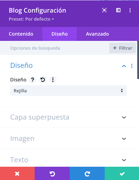Click the purple undo button
The image size is (139, 180).
(x=52, y=174)
